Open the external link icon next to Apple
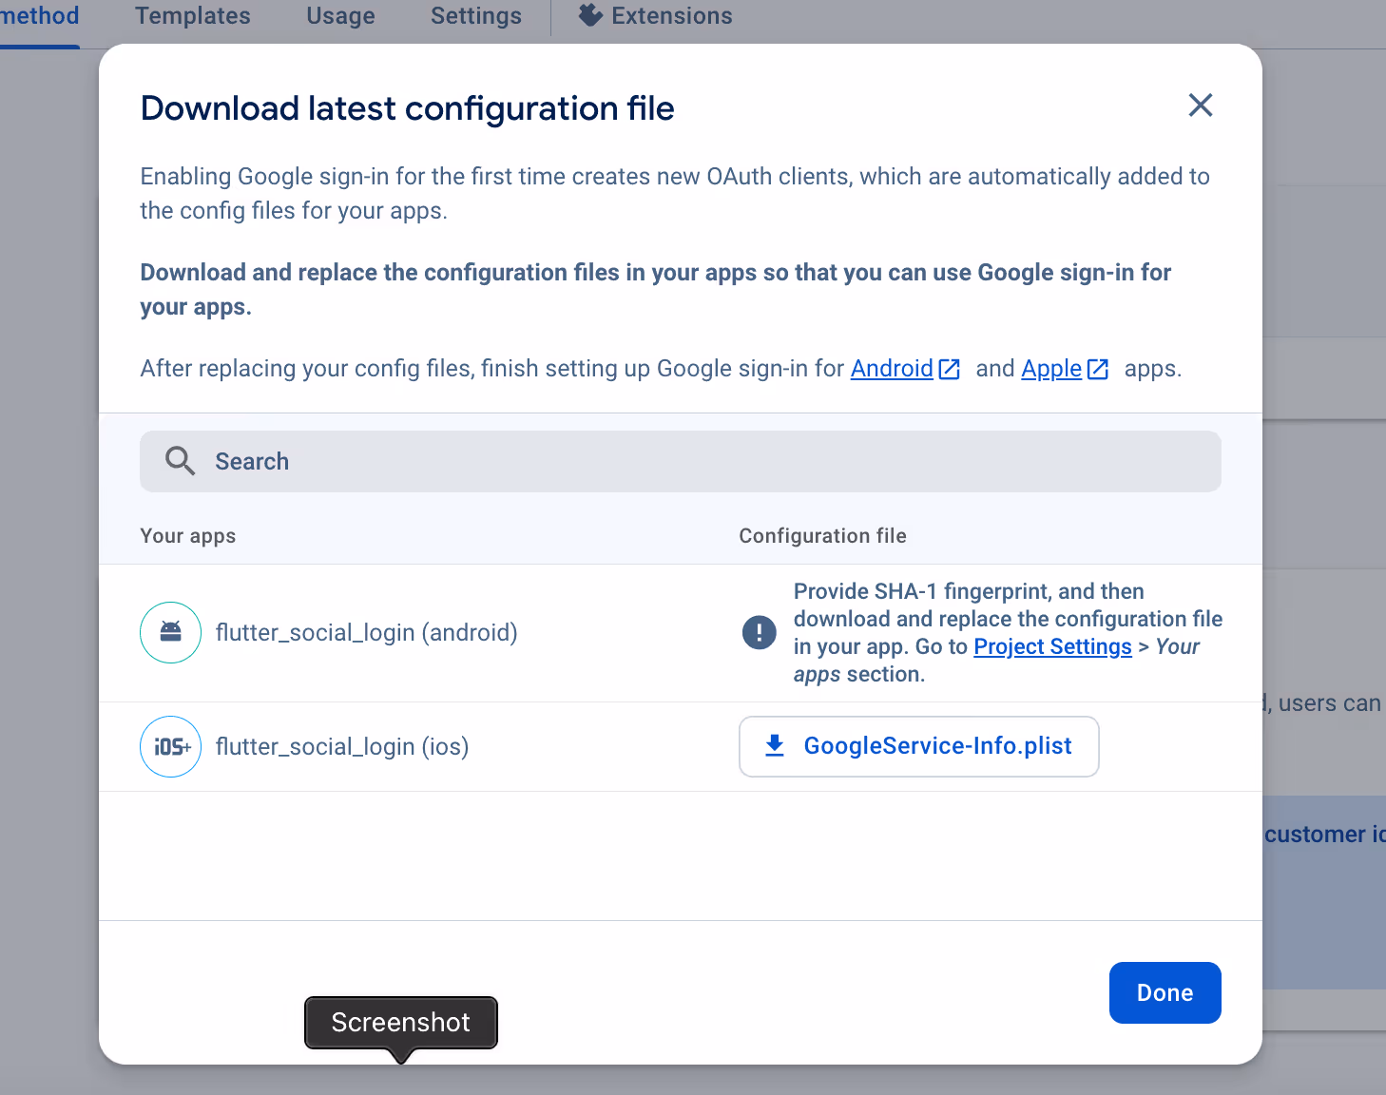Screen dimensions: 1386x1095 (x=1097, y=369)
